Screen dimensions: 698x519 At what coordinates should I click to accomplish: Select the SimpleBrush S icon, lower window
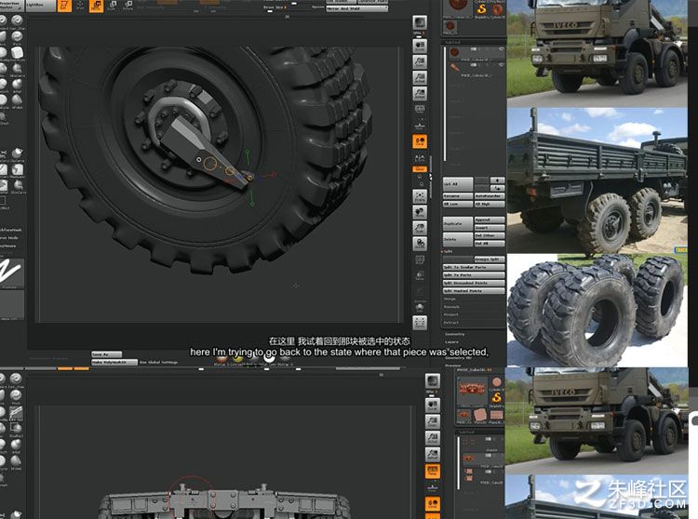pyautogui.click(x=497, y=397)
